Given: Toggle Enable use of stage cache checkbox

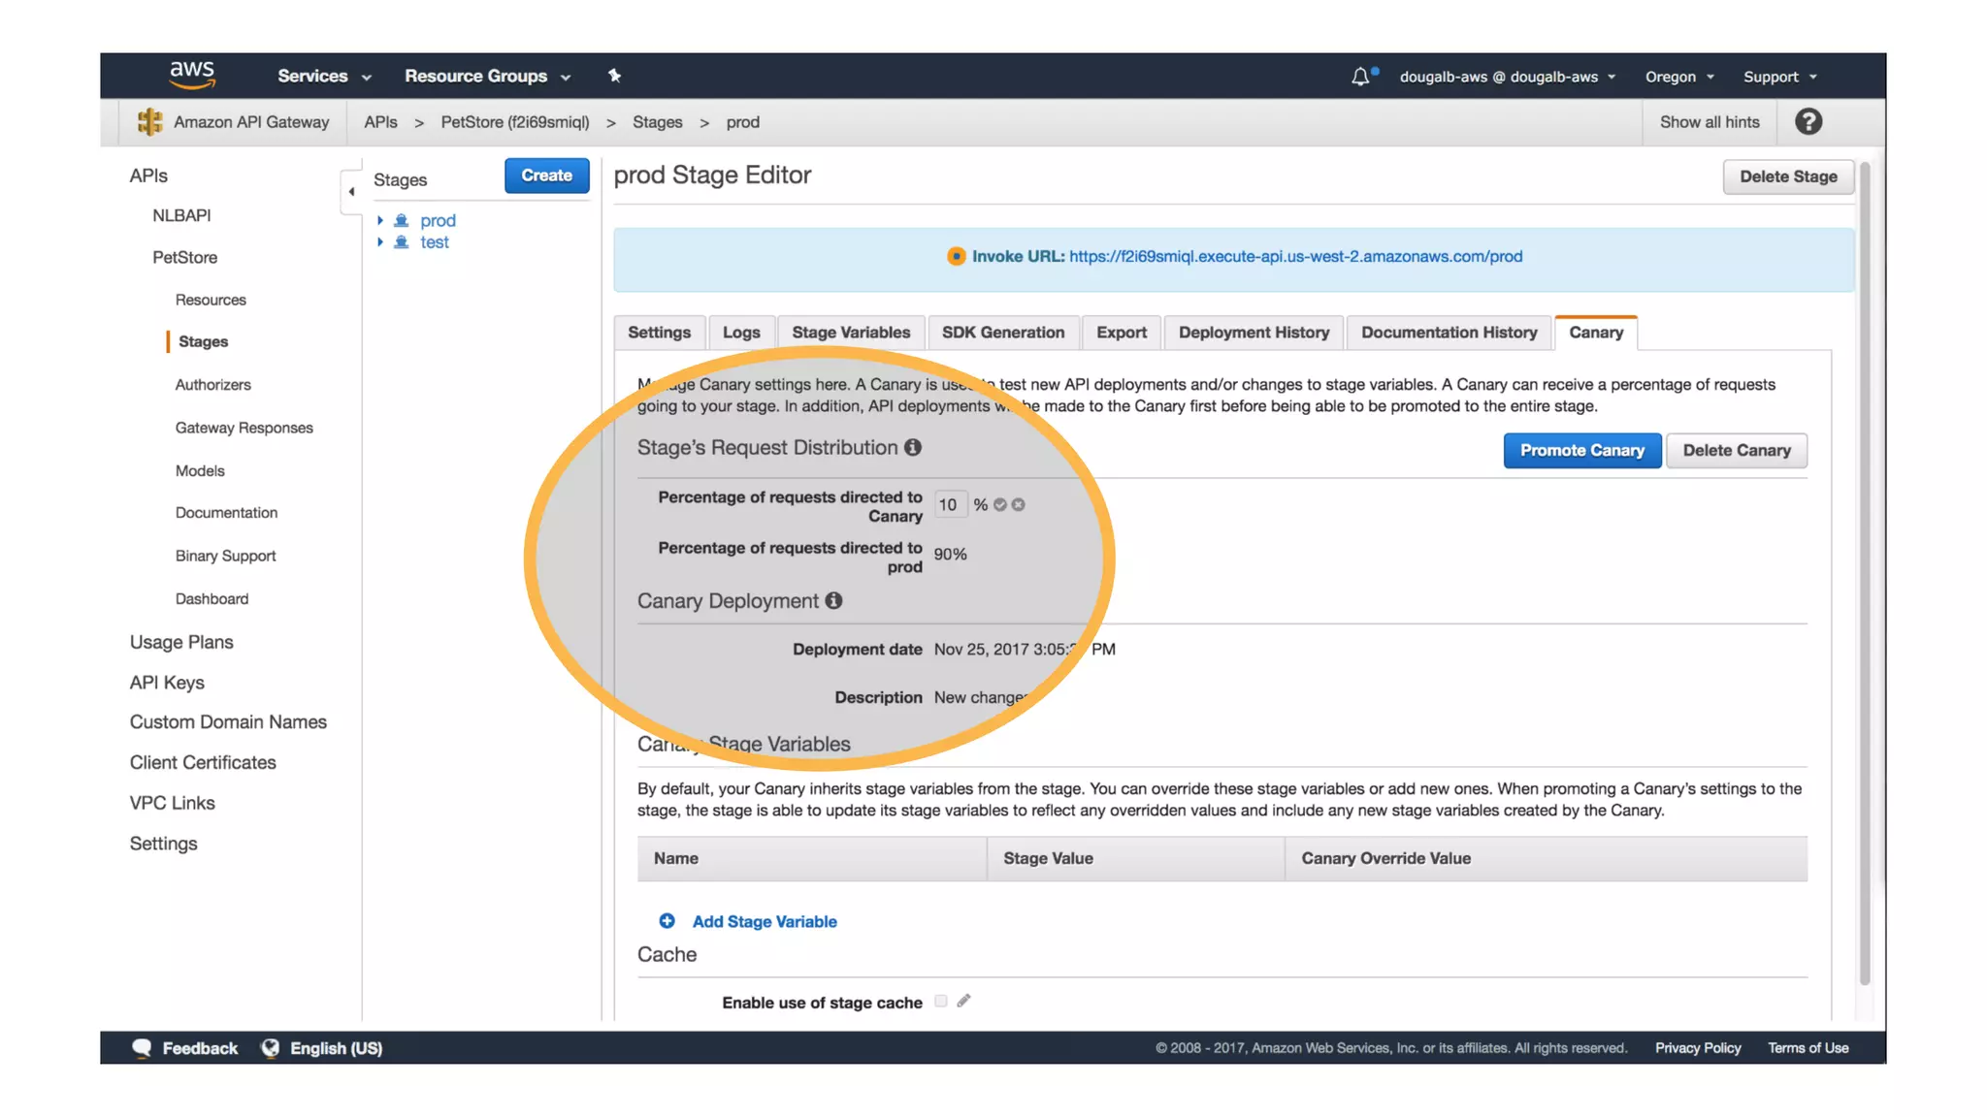Looking at the screenshot, I should pos(940,1001).
